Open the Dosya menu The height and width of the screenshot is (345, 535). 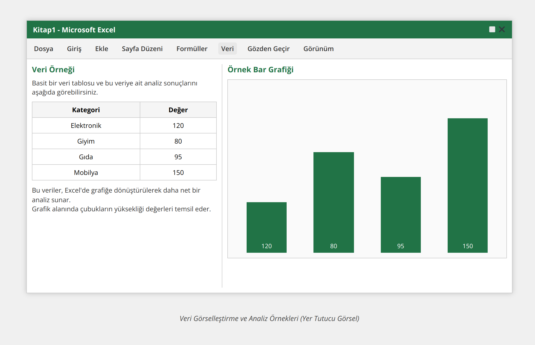tap(44, 49)
